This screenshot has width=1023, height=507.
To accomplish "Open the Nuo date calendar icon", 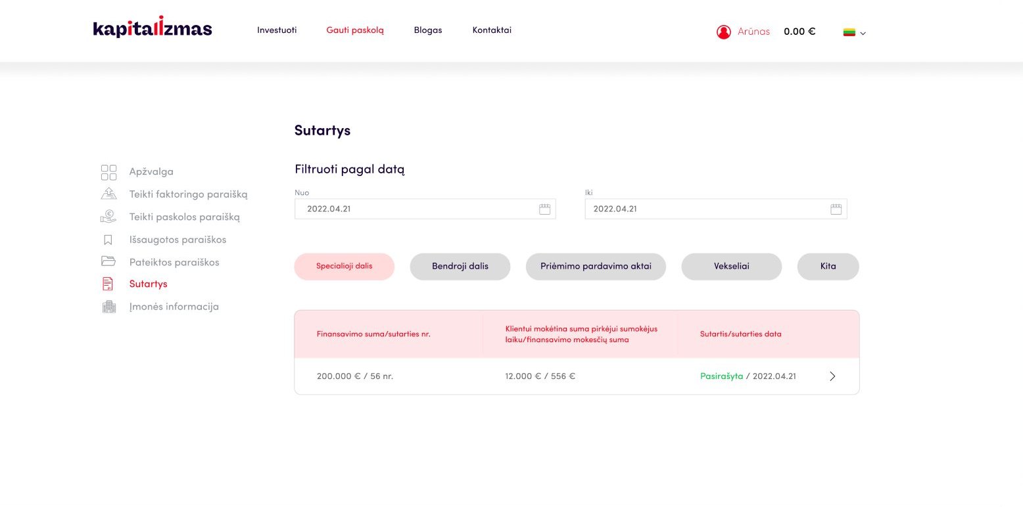I will (544, 209).
